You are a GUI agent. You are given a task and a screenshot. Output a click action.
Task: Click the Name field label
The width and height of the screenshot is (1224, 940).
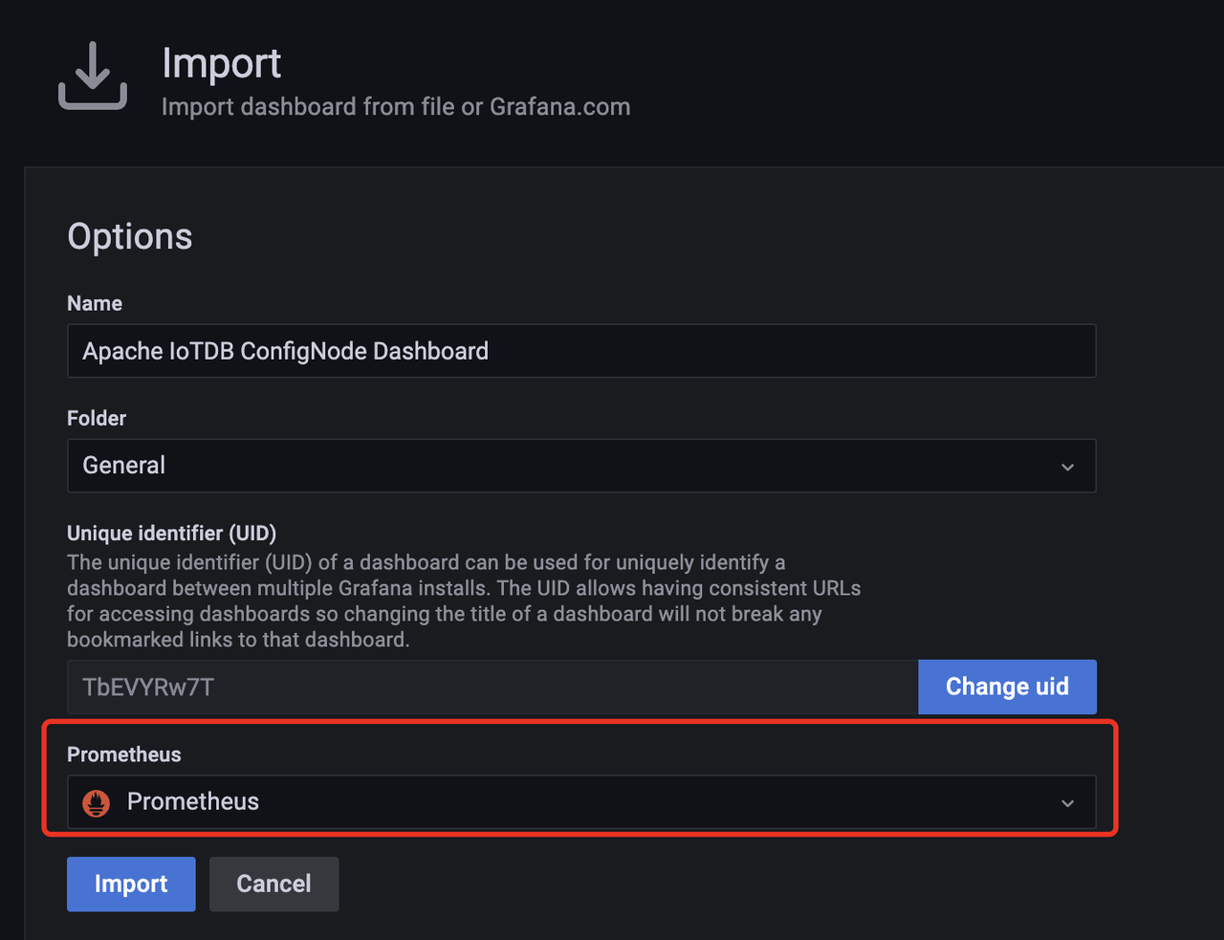tap(95, 303)
